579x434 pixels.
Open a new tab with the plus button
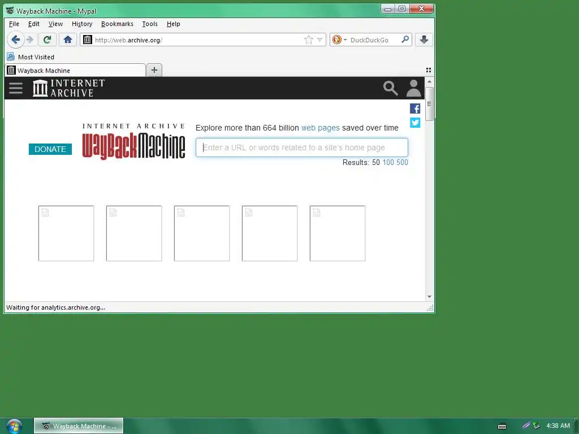tap(154, 70)
